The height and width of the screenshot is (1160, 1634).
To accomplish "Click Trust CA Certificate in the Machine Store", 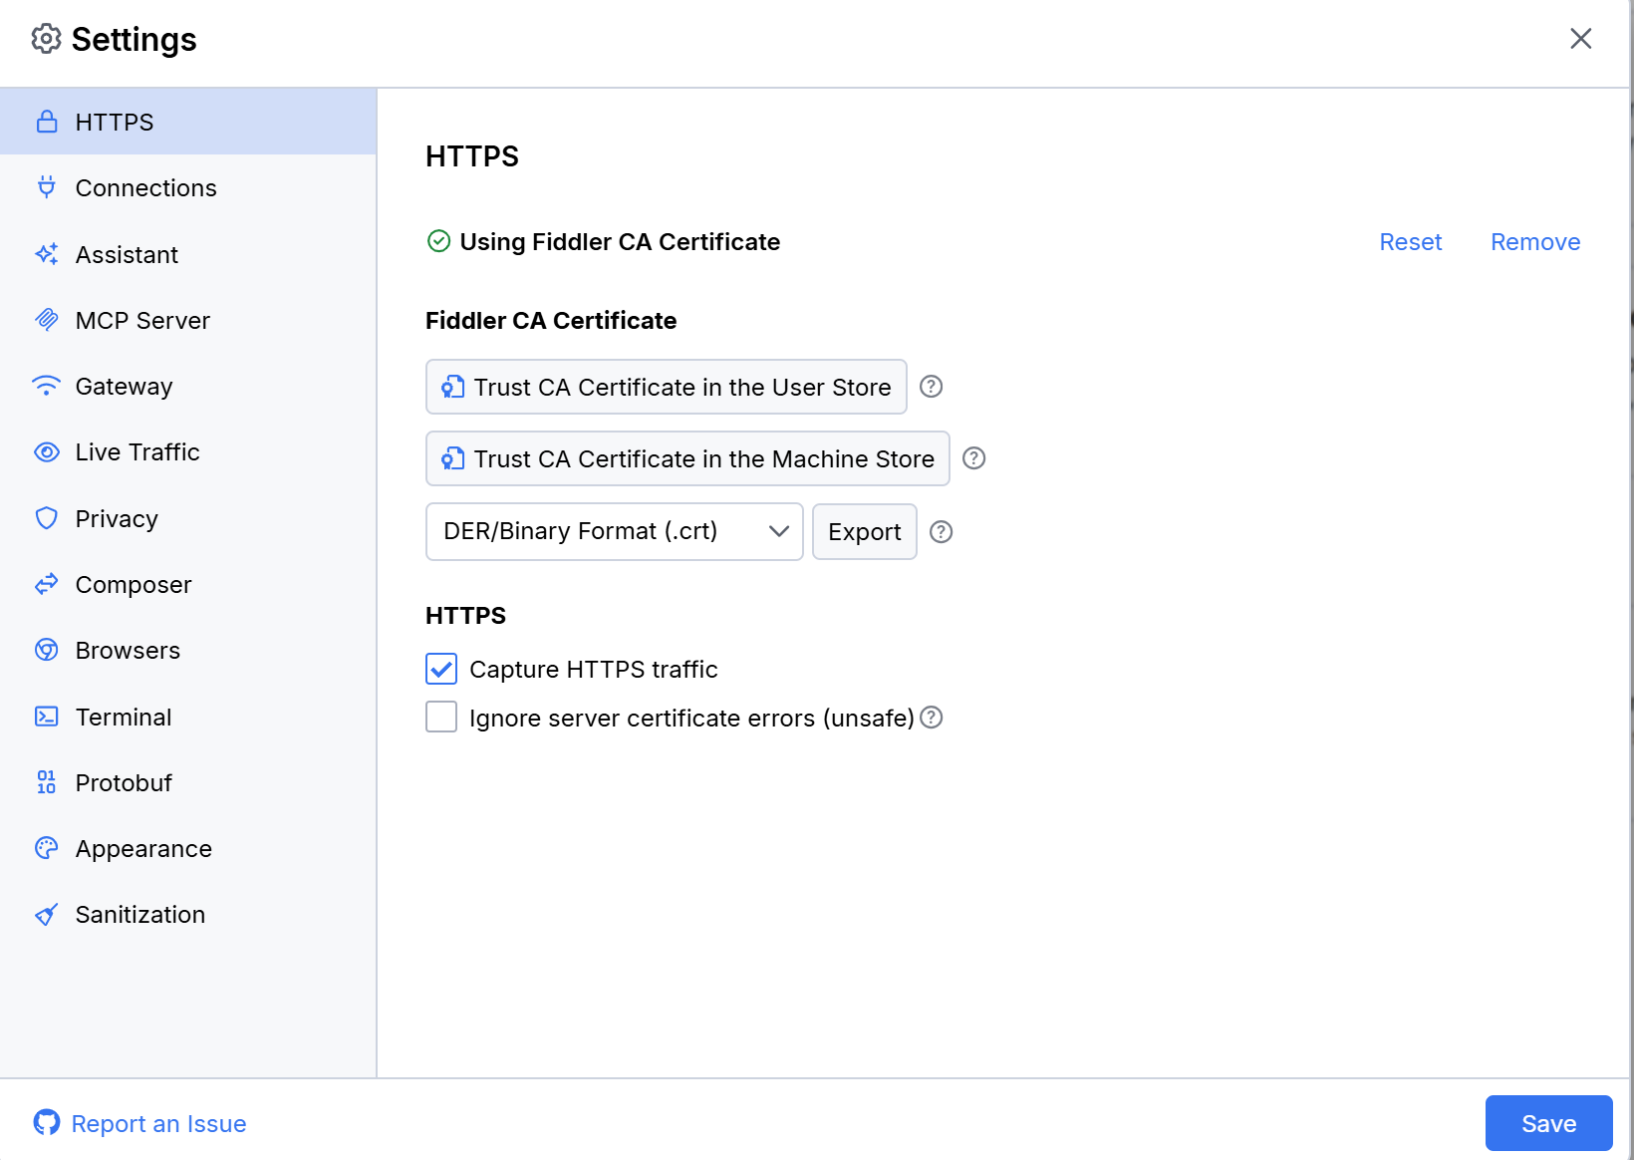I will (x=687, y=458).
